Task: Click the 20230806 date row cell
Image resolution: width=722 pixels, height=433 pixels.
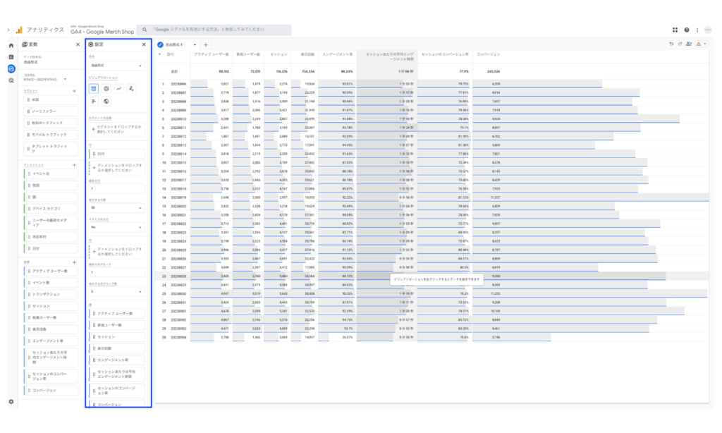Action: [178, 84]
